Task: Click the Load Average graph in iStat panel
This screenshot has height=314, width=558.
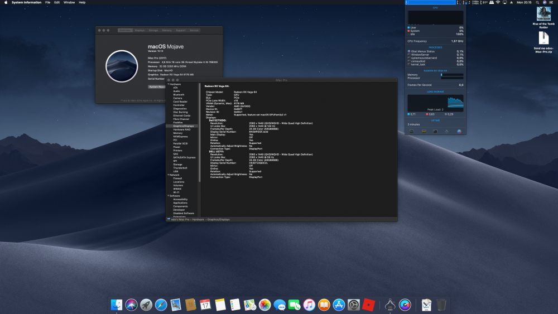Action: [x=436, y=103]
